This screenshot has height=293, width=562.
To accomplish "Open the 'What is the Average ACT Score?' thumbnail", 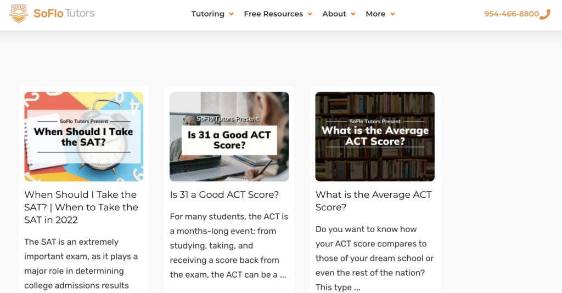I will pos(375,136).
